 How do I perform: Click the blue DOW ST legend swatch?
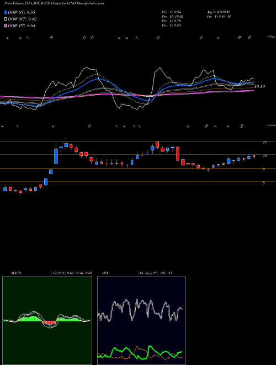pos(6,12)
